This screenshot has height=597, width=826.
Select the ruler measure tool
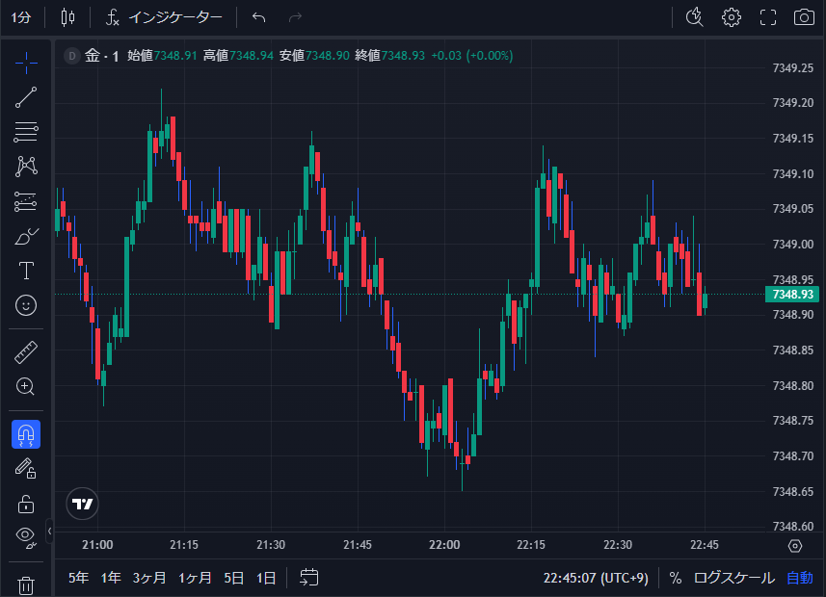[x=26, y=352]
